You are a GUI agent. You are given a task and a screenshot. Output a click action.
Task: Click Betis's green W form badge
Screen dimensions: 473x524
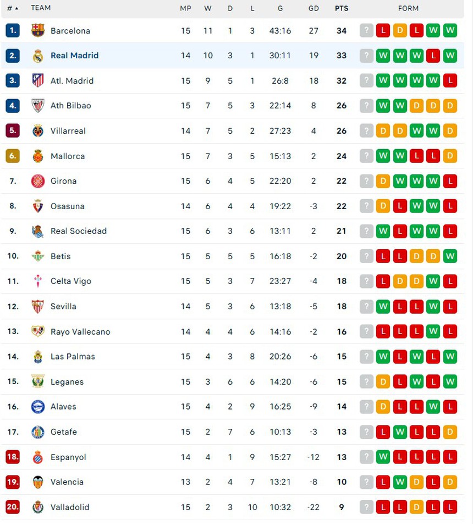[450, 256]
